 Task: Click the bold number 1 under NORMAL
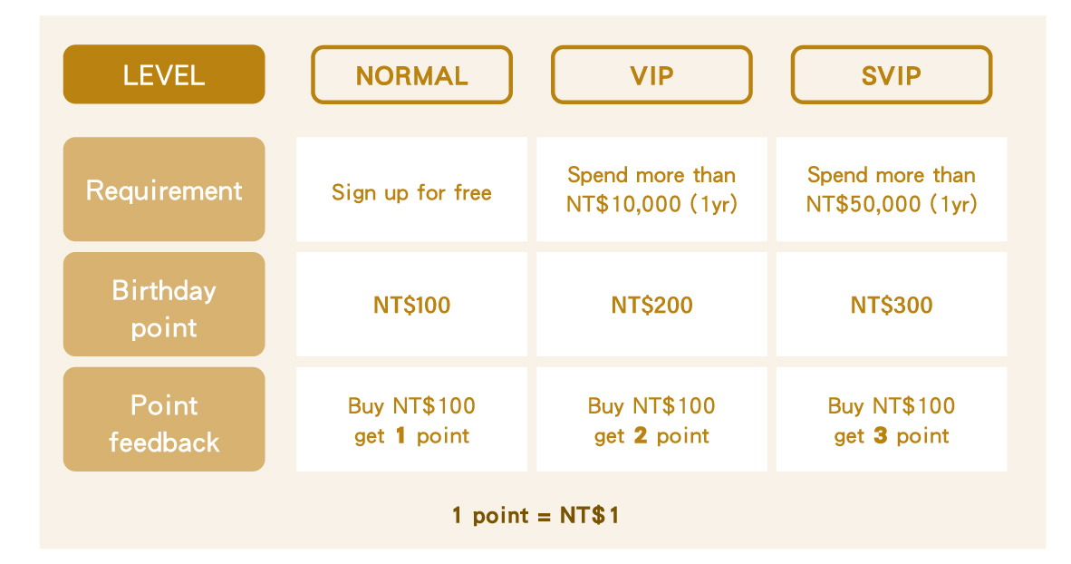(x=400, y=436)
